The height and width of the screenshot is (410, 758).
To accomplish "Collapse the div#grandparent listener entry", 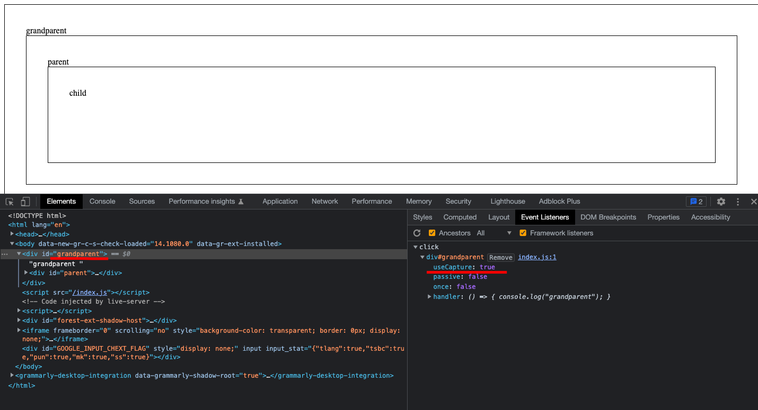I will coord(422,257).
